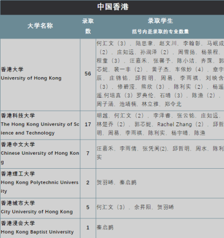Select 香港浸会大学 name

coord(18,223)
